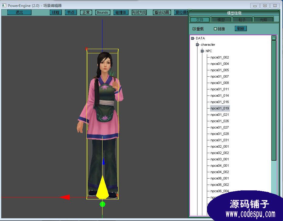Select npca06_001 in the tree
Screen dimensions: 283x221
pos(220,178)
